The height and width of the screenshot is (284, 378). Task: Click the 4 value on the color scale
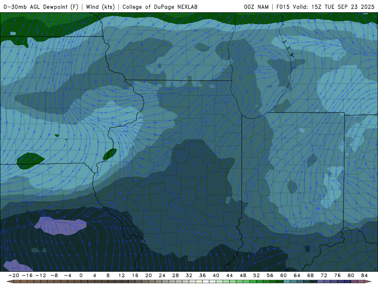(94, 275)
